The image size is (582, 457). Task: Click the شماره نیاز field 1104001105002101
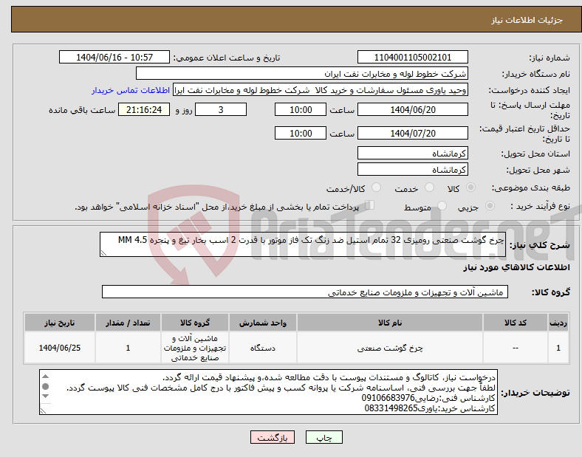tap(412, 58)
